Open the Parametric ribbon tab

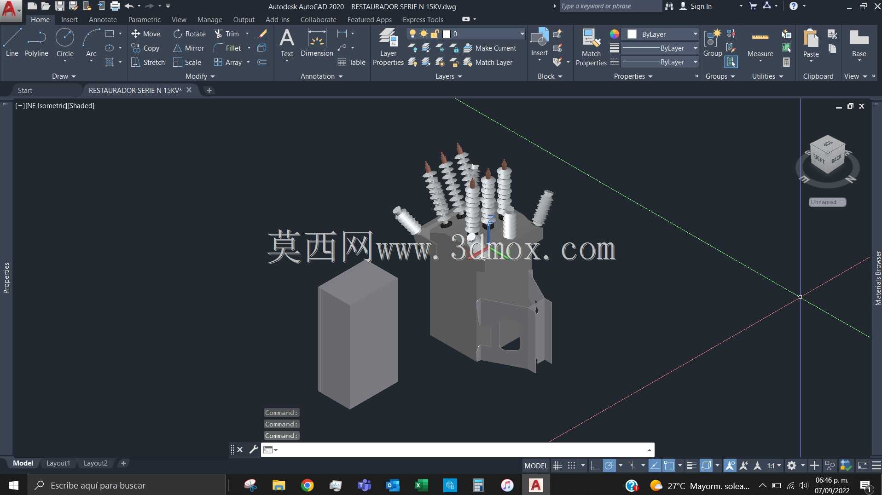point(144,19)
